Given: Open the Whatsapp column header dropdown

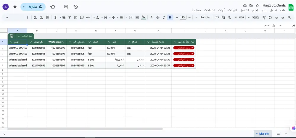Looking at the screenshot, I should pos(63,42).
